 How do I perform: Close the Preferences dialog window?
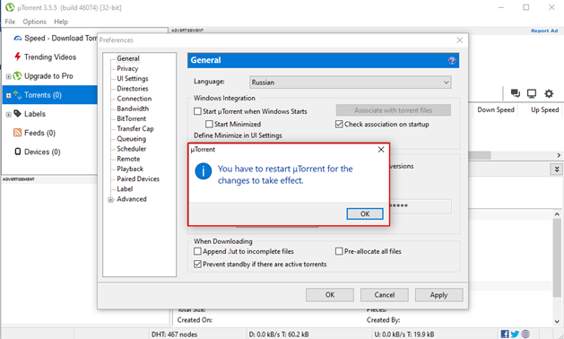click(x=460, y=40)
